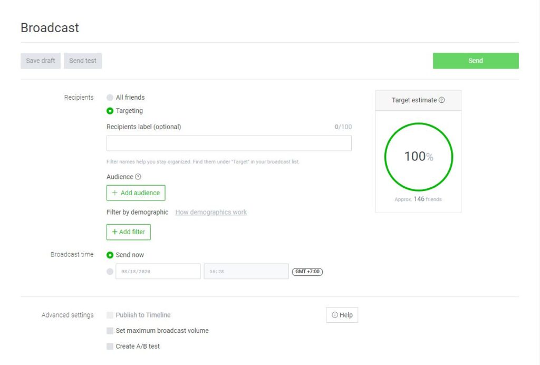Click the green Send button
The width and height of the screenshot is (540, 365).
475,60
